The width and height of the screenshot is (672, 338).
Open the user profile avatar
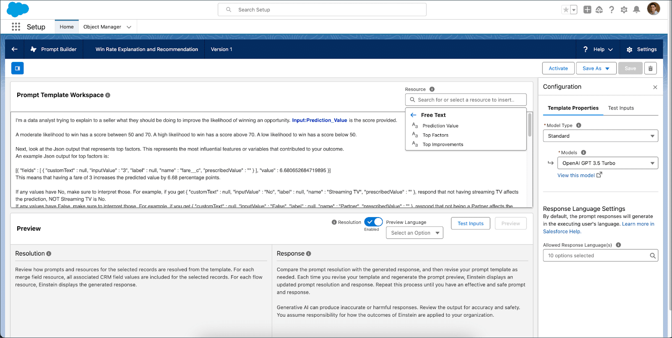point(654,9)
